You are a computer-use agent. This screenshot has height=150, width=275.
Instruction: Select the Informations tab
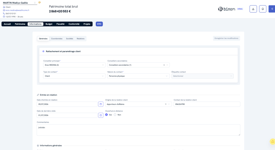[35, 24]
